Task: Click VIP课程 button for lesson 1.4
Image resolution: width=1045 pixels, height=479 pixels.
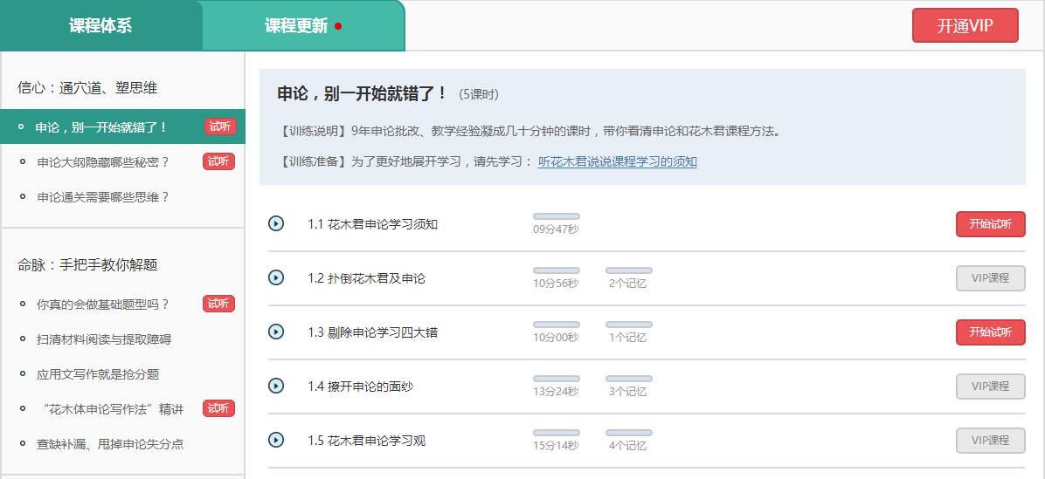Action: coord(990,386)
